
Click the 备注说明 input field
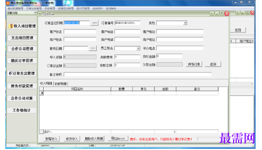(138, 74)
